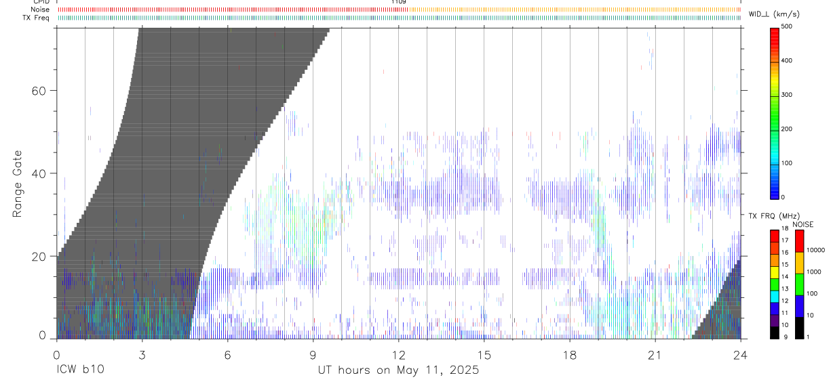Click the '16' MHz TX frequency legend value

[x=785, y=253]
